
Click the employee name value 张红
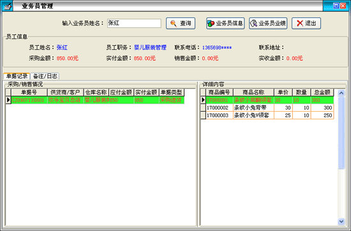[62, 47]
